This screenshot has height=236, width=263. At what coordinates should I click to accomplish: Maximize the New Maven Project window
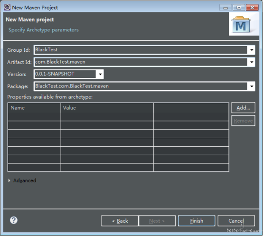click(x=239, y=8)
